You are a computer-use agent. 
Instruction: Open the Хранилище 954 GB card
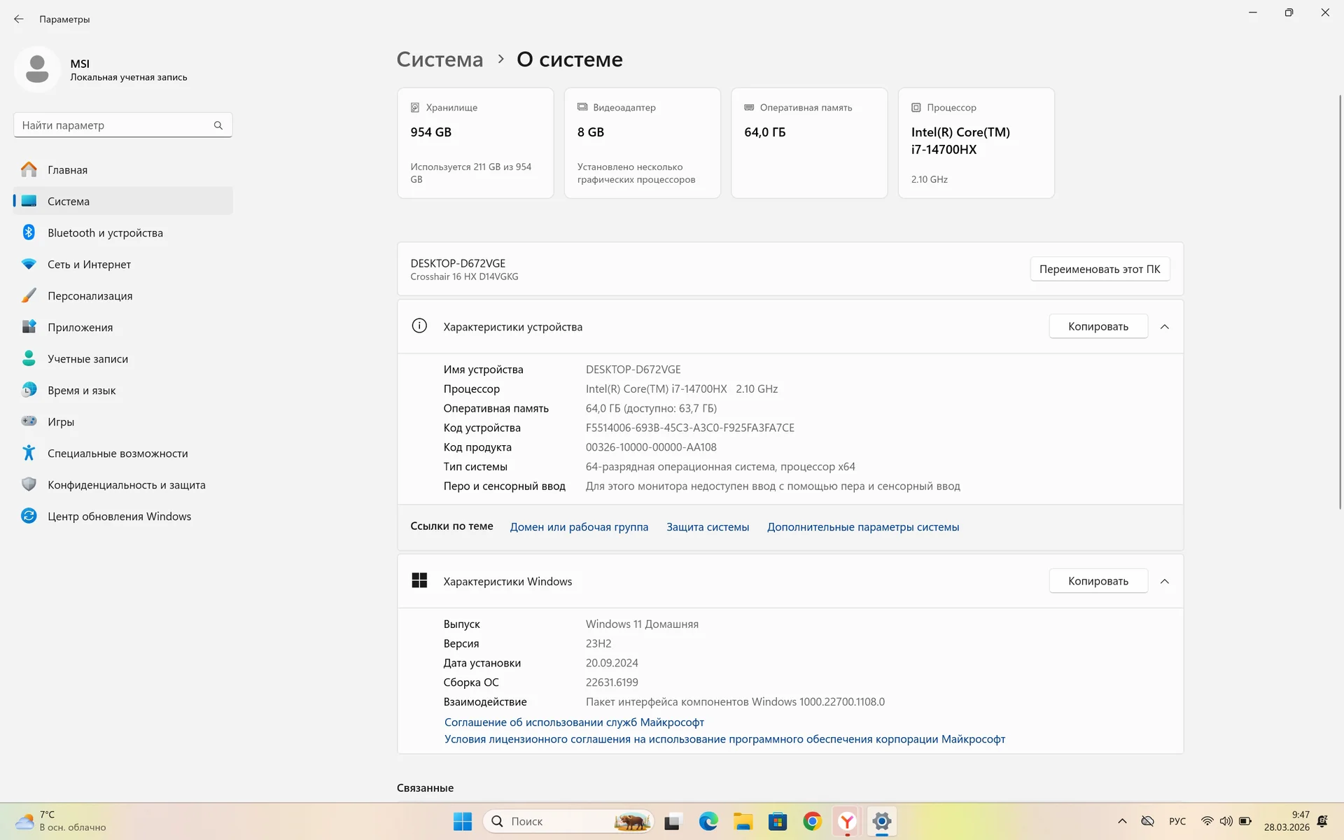pyautogui.click(x=475, y=143)
